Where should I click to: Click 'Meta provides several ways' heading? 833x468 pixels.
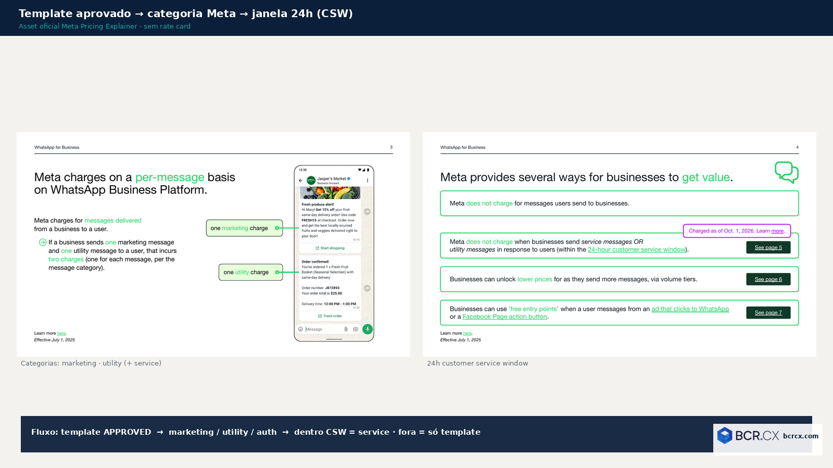(587, 177)
